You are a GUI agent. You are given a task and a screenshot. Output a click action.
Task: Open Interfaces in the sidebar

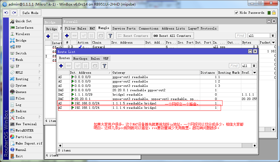24,27
